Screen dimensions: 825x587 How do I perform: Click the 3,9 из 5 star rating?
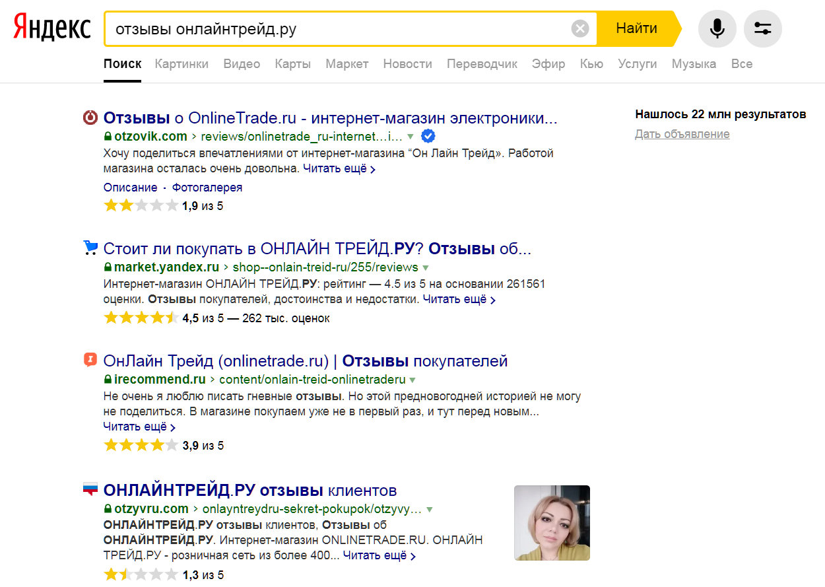[x=164, y=445]
